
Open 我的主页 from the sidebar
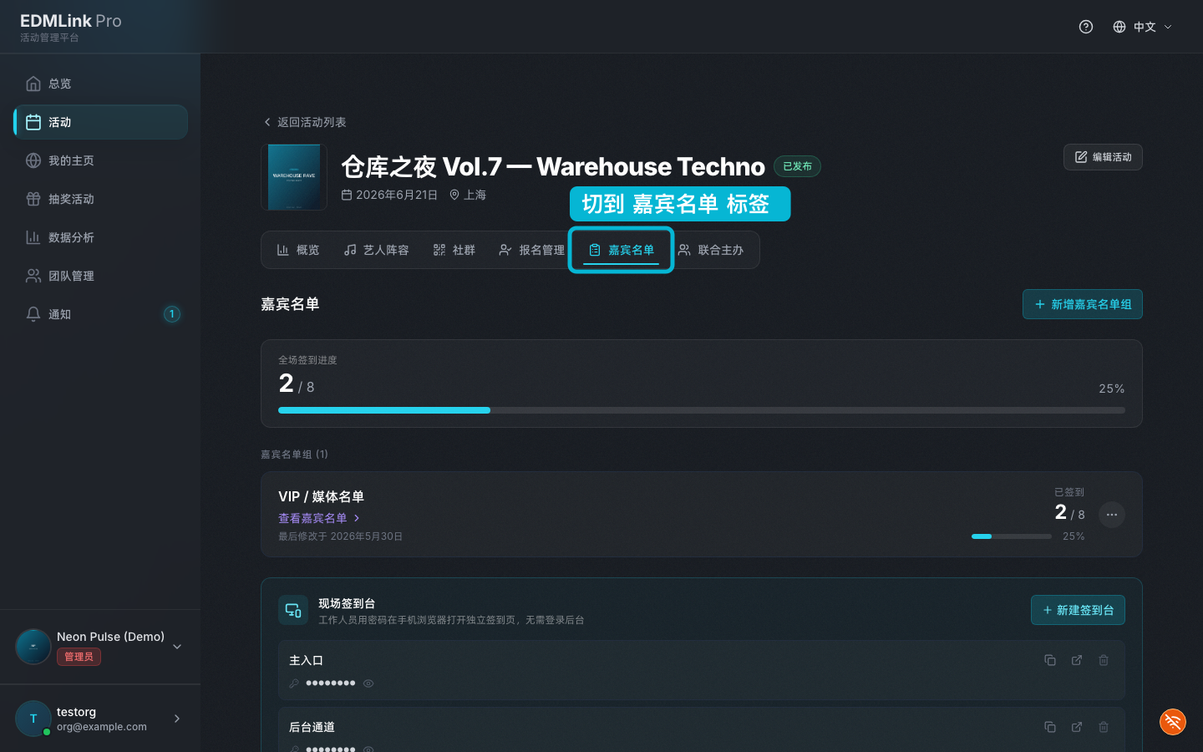coord(100,160)
